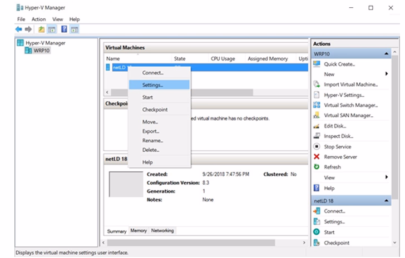Choose Settings from the context menu
Image resolution: width=405 pixels, height=258 pixels.
[x=159, y=85]
